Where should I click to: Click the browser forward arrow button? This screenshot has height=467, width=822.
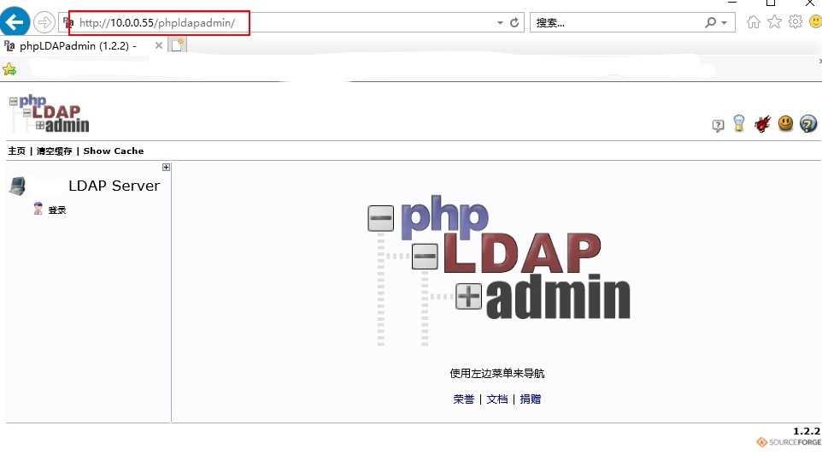click(x=44, y=22)
